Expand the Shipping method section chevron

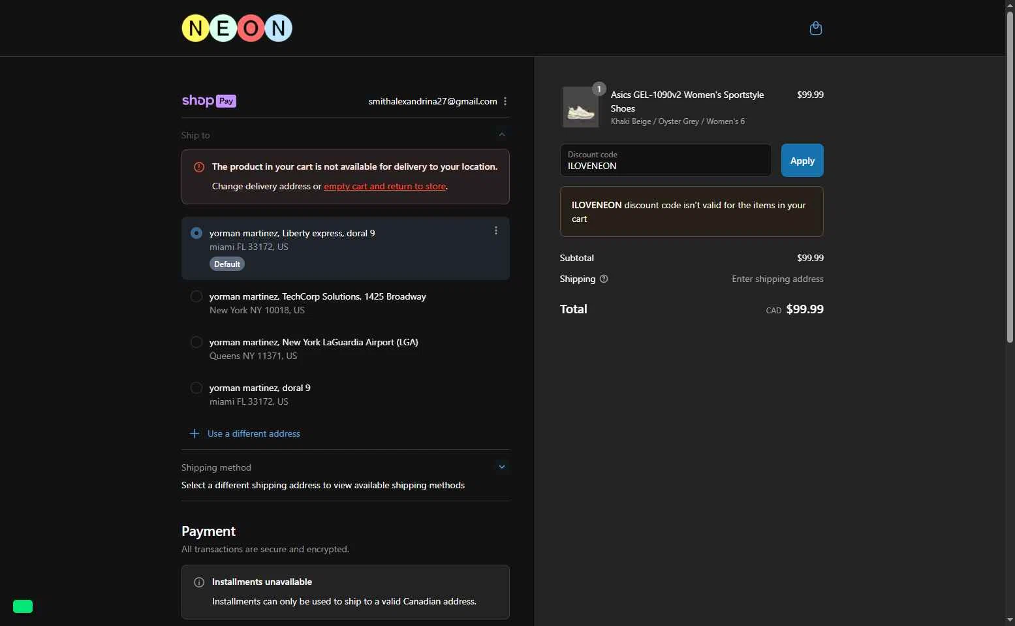pyautogui.click(x=501, y=467)
